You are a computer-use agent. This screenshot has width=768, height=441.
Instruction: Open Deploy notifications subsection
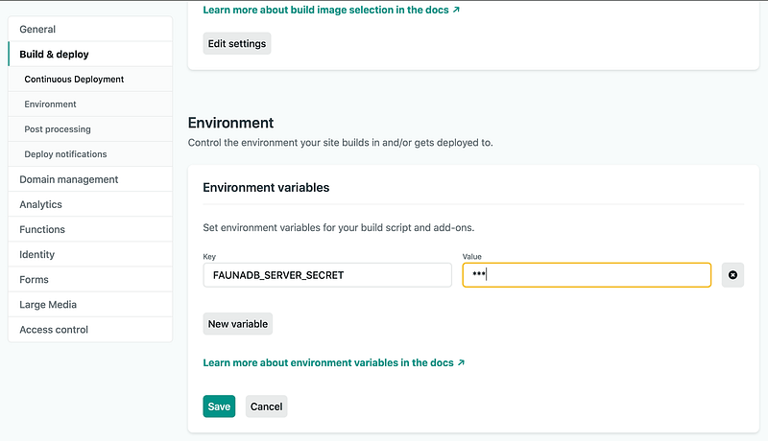65,154
